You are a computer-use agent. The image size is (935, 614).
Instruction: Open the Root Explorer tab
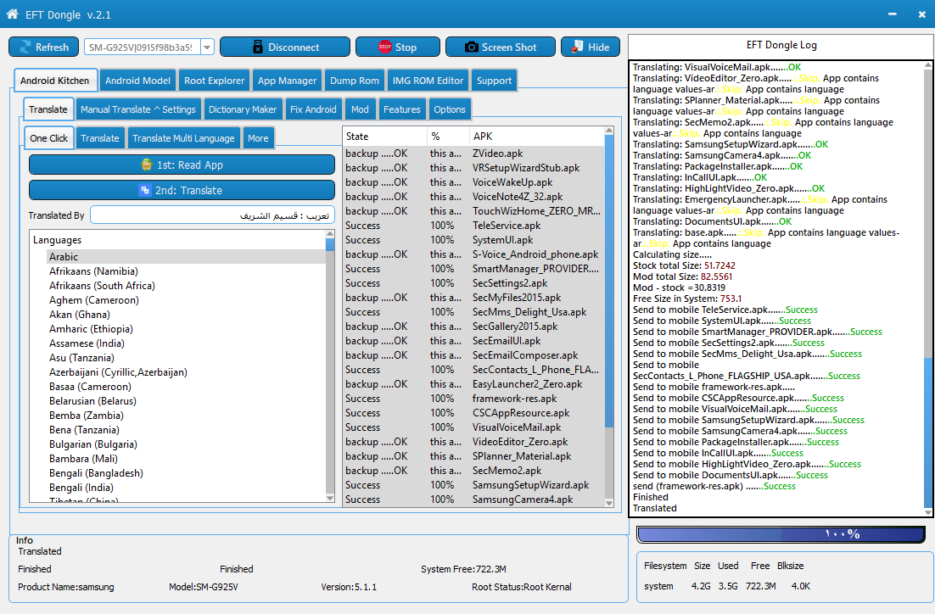point(214,81)
